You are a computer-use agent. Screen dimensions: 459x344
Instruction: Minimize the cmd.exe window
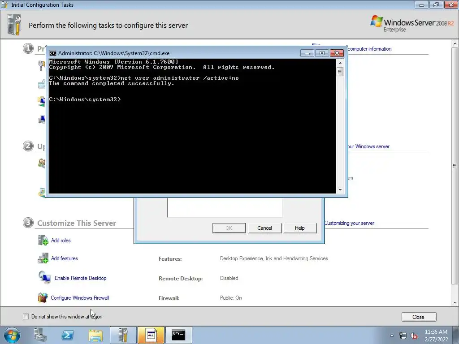[307, 53]
